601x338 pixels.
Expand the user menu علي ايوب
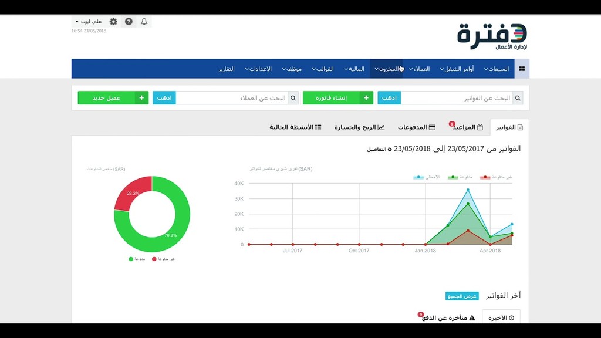click(89, 22)
